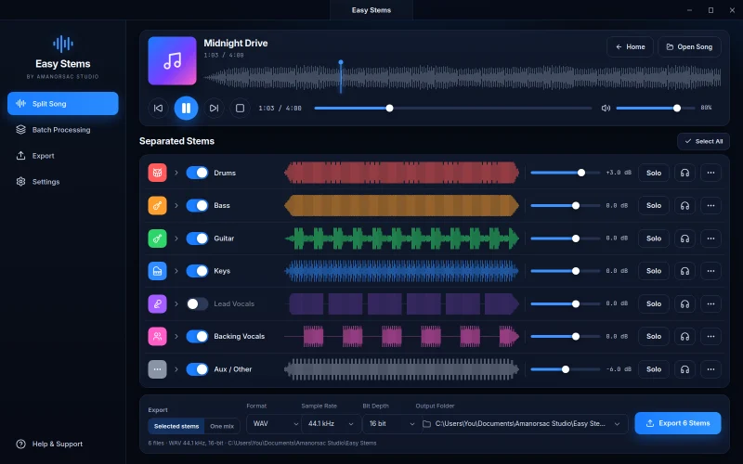Preview Aux / Other with the headphones icon
This screenshot has width=743, height=464.
click(684, 368)
